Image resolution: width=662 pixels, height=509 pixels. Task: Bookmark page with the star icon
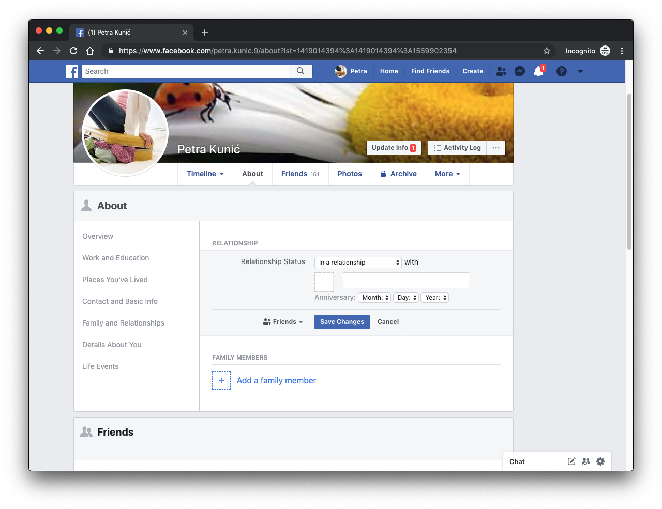tap(546, 51)
